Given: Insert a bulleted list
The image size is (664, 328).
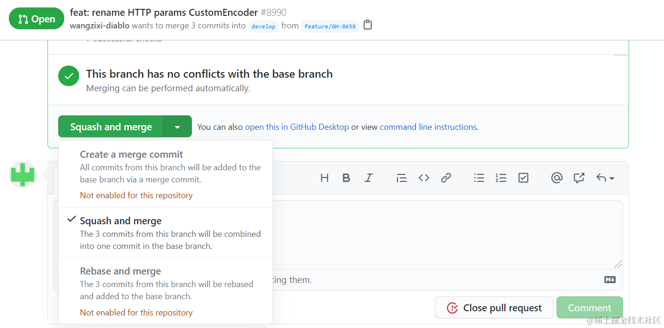Looking at the screenshot, I should [479, 178].
